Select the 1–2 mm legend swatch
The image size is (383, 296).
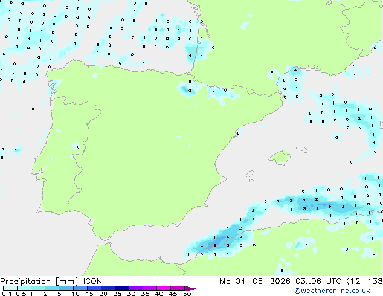click(38, 288)
